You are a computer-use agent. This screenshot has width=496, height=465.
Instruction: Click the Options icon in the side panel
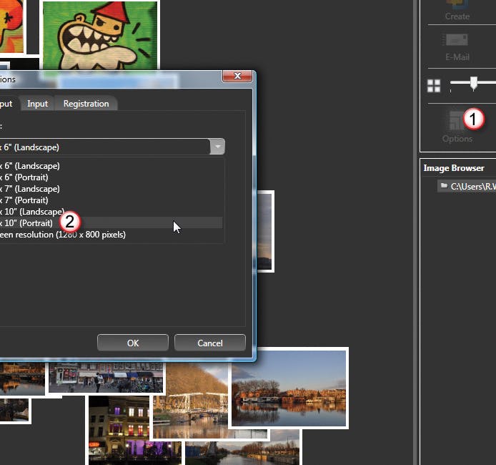[x=457, y=121]
